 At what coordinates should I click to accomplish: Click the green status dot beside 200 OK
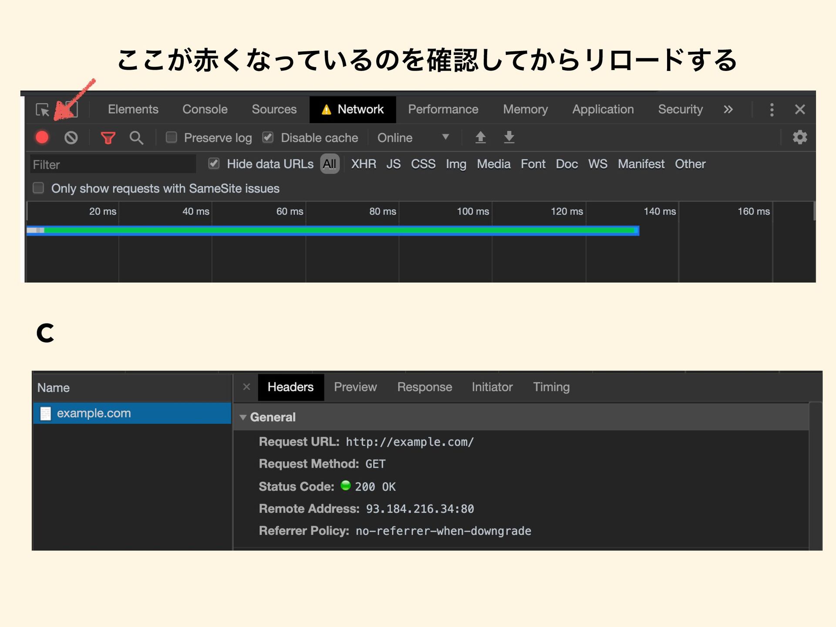(345, 486)
